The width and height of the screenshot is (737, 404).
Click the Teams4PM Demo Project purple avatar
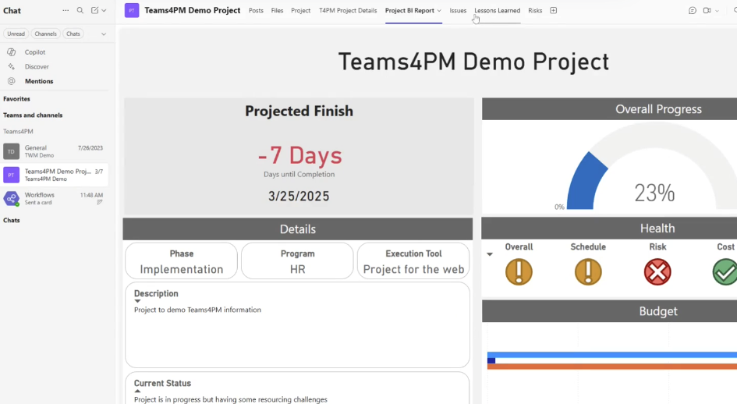pos(132,11)
